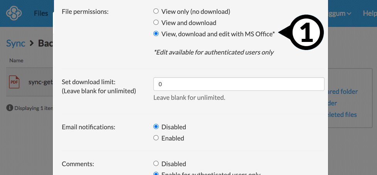377x175 pixels.
Task: Enable email notifications radio option
Action: (x=156, y=138)
